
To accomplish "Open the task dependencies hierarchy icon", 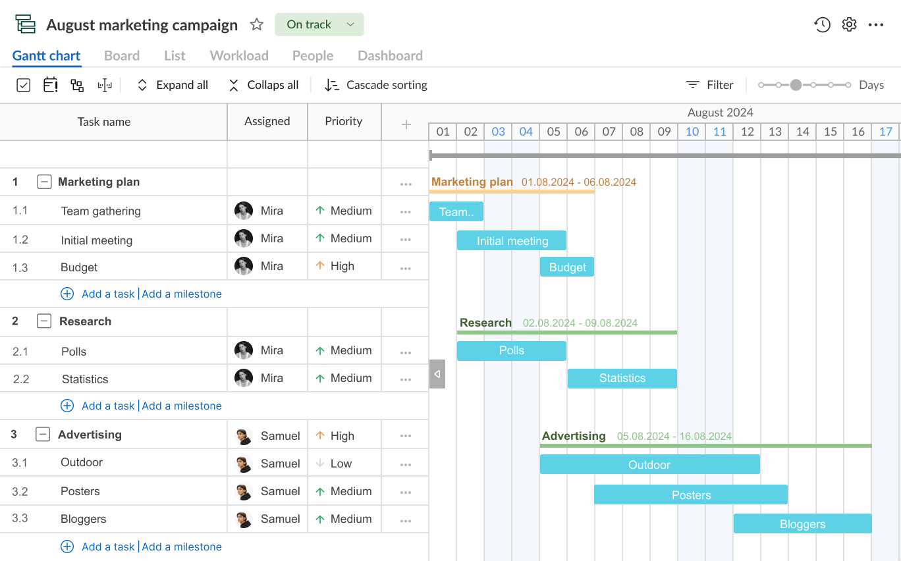I will click(x=76, y=85).
